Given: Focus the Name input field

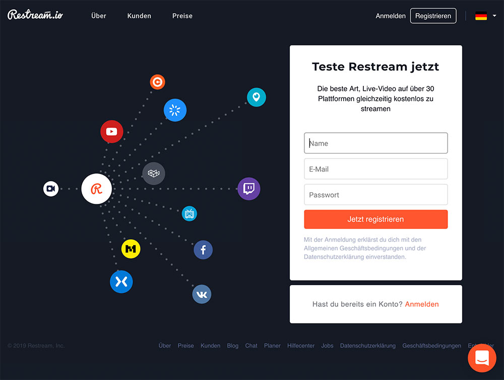Looking at the screenshot, I should pyautogui.click(x=375, y=143).
